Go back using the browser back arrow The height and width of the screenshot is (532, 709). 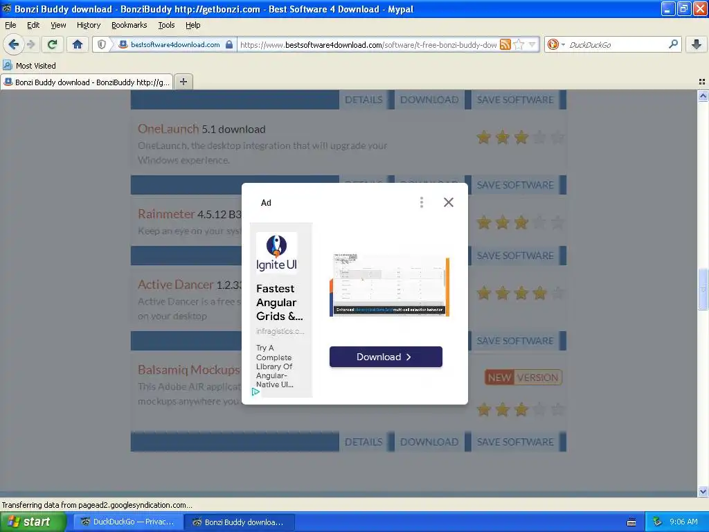(14, 44)
